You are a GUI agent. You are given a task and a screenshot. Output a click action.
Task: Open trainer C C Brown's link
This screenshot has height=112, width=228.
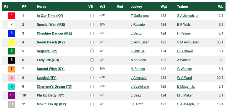(185, 51)
